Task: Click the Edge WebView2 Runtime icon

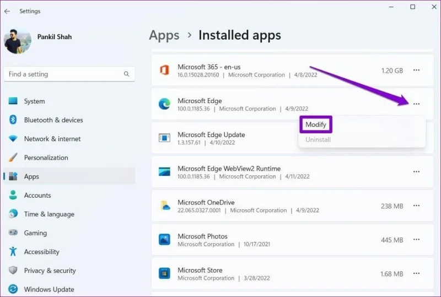Action: [x=164, y=171]
